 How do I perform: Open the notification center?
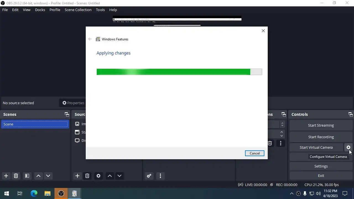click(x=345, y=193)
